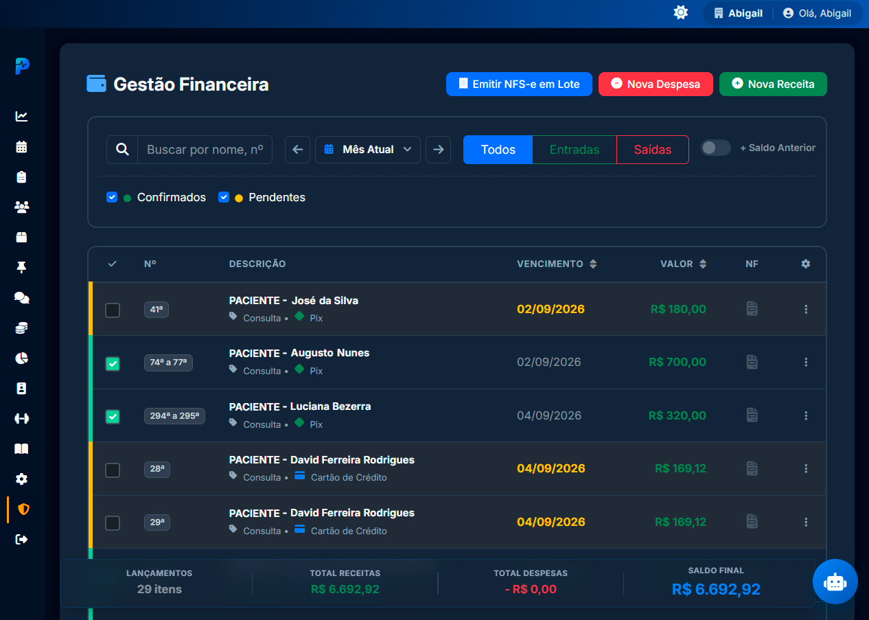Click NF document icon for José da Silva
The height and width of the screenshot is (620, 869).
(752, 309)
